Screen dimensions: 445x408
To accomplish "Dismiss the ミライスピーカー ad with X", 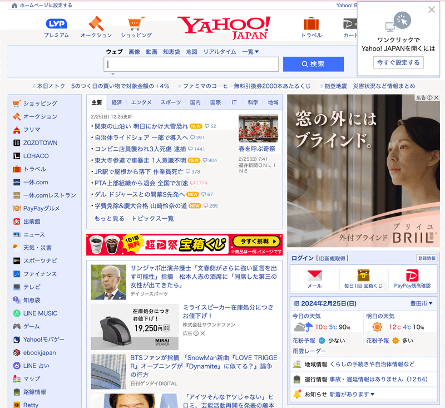I will tap(202, 333).
